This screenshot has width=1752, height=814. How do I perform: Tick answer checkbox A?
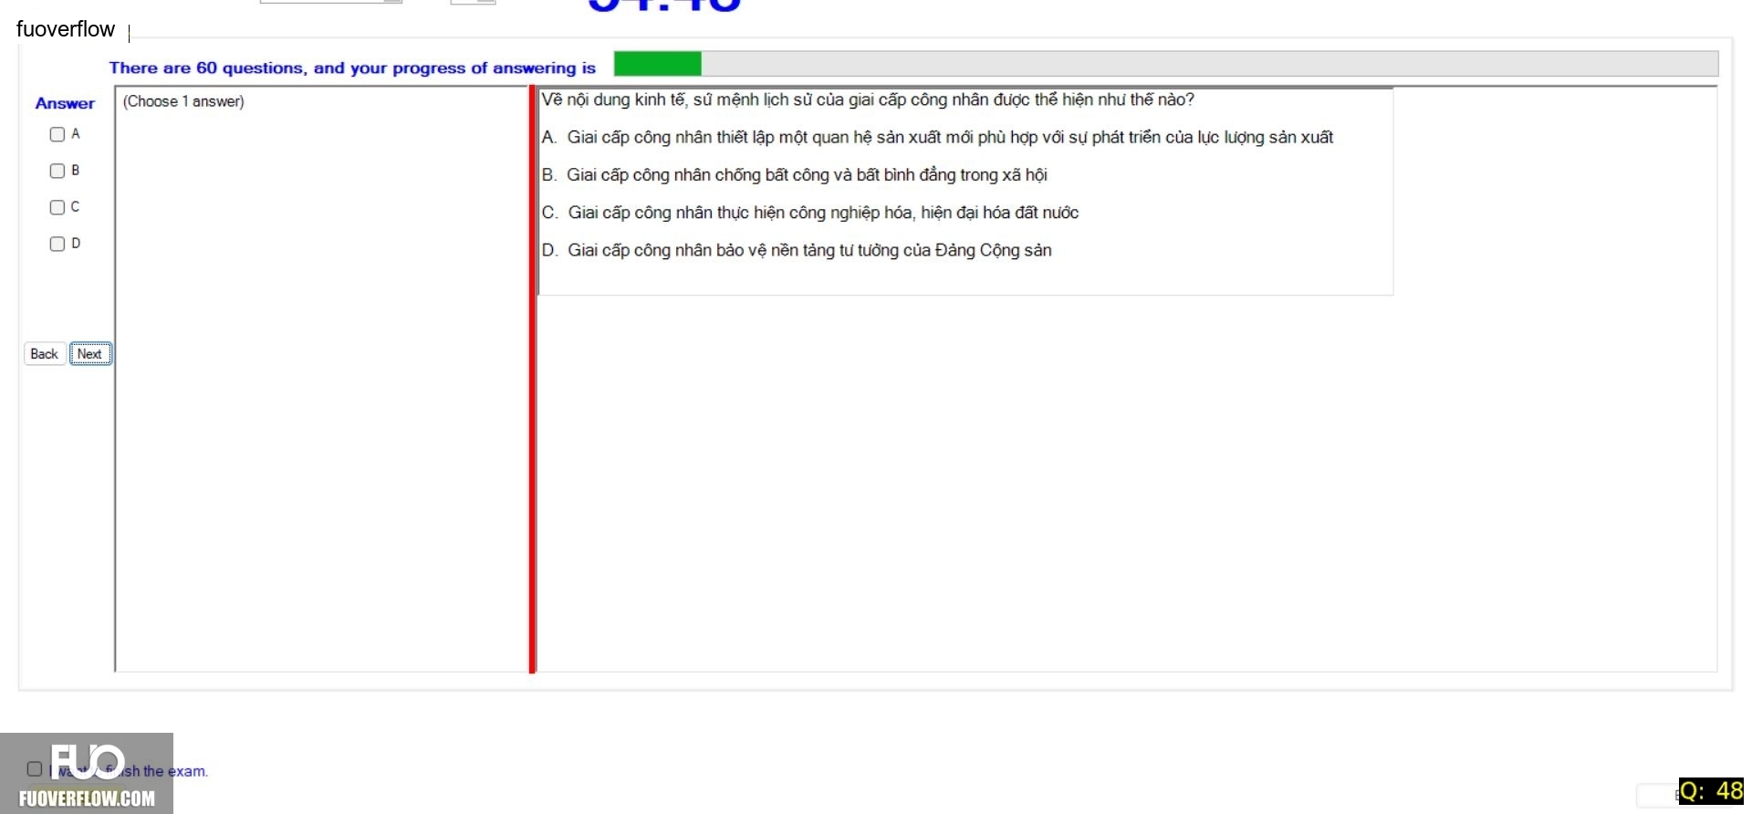57,134
